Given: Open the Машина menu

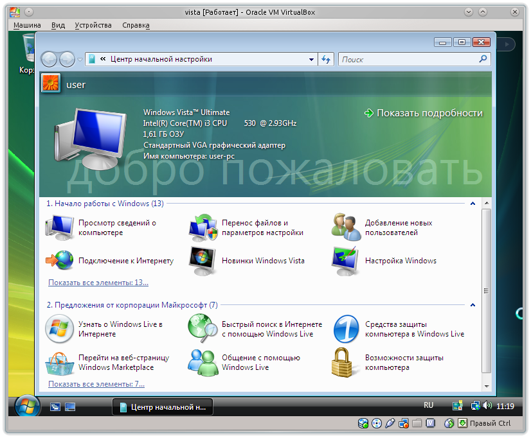Looking at the screenshot, I should click(27, 25).
